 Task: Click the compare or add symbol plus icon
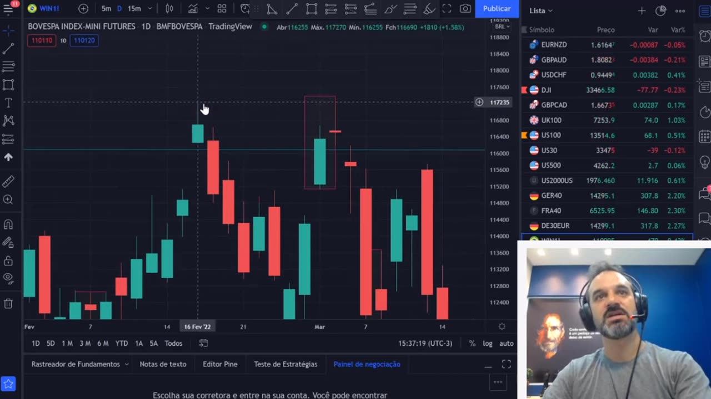pos(83,8)
